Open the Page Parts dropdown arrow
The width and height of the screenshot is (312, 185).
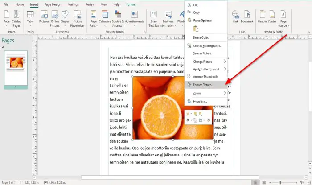point(97,26)
